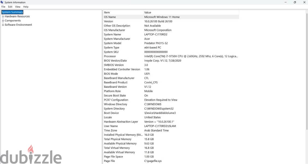This screenshot has width=308, height=164.
Task: Maximize the System Information window
Action: 295,2
